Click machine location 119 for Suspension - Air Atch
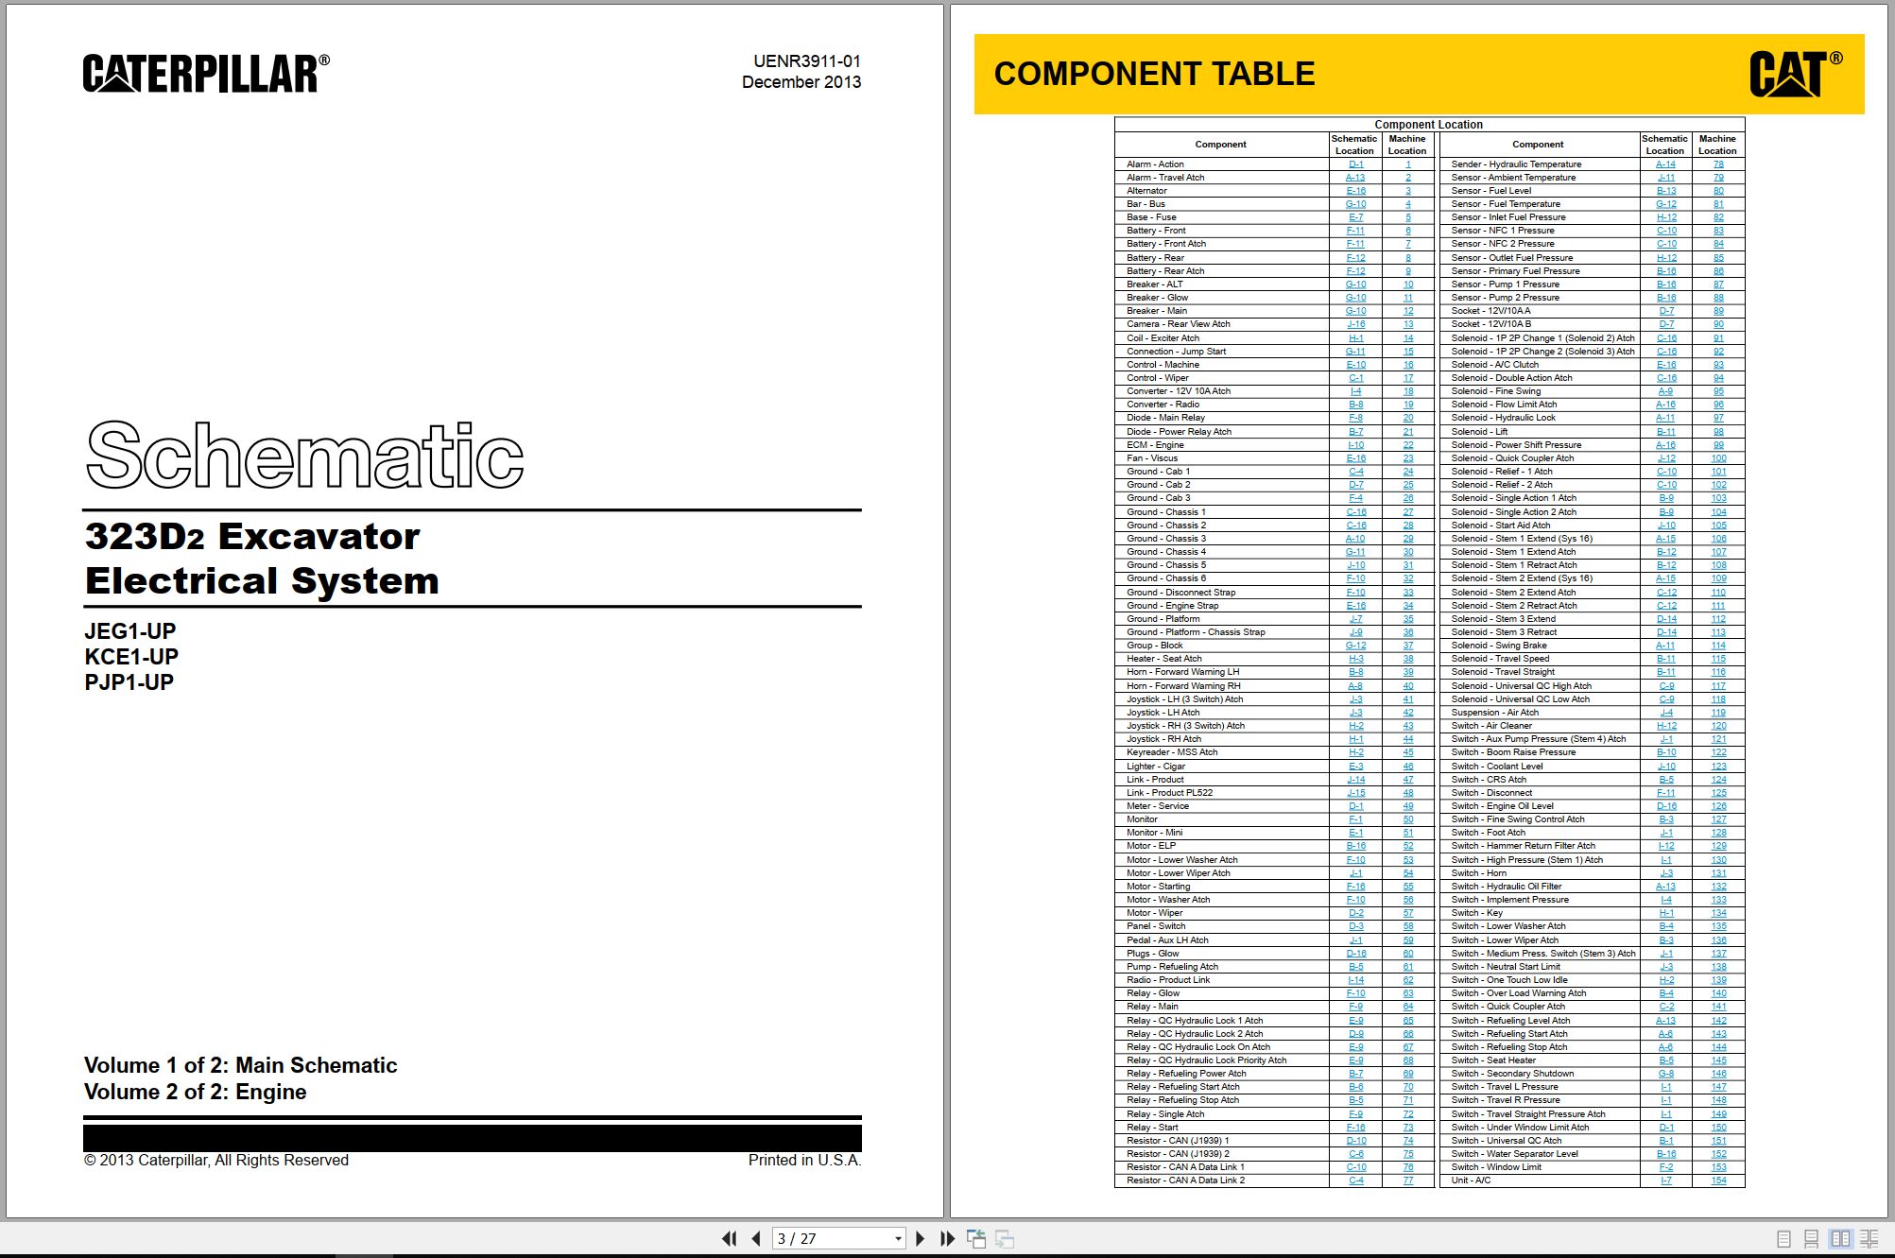Screen dimensions: 1895x1258 point(1718,713)
